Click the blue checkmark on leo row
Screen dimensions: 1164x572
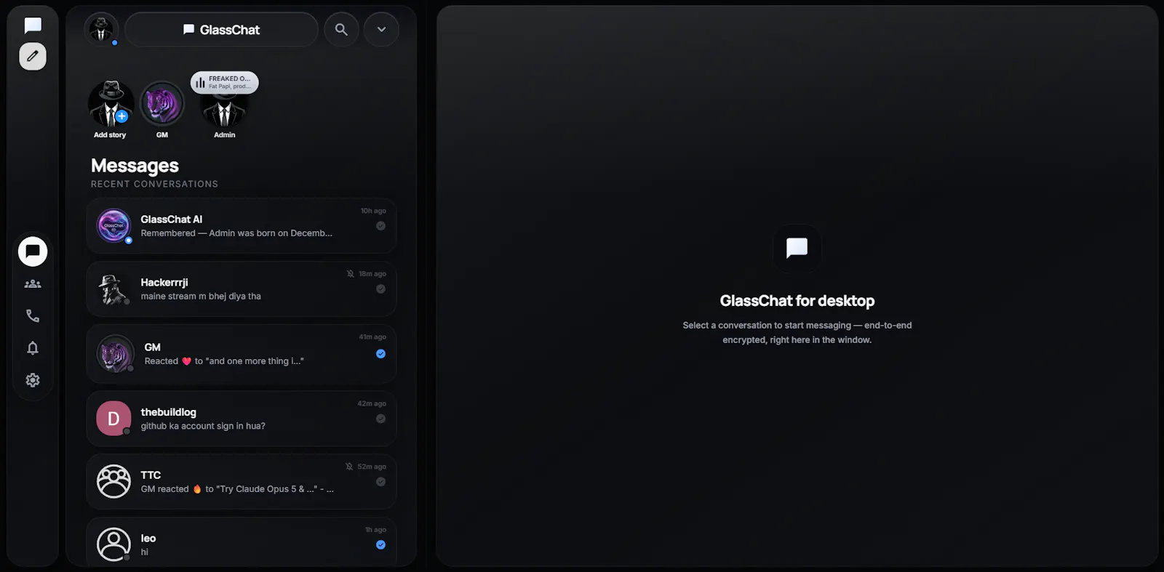tap(380, 545)
